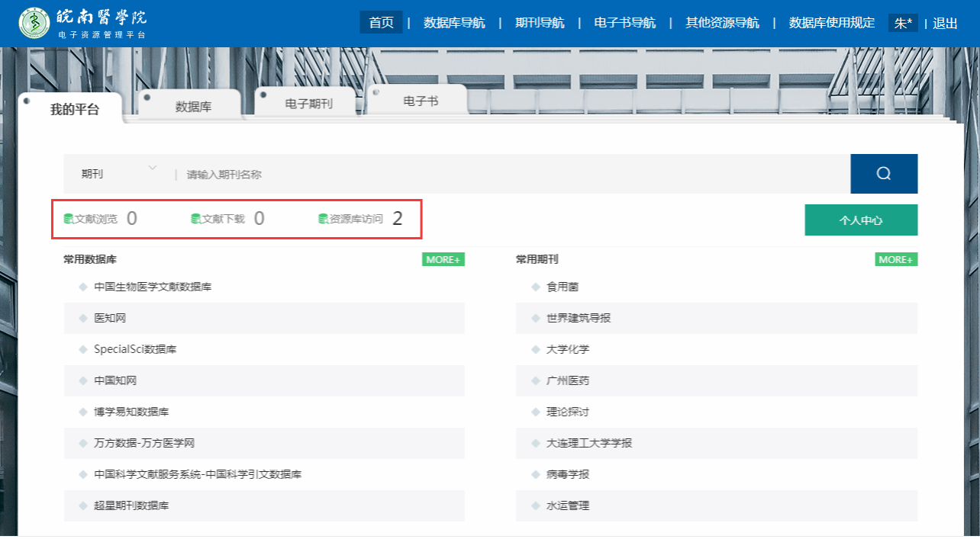Click the Wannan Medical College logo emblem
980x539 pixels.
tap(34, 23)
